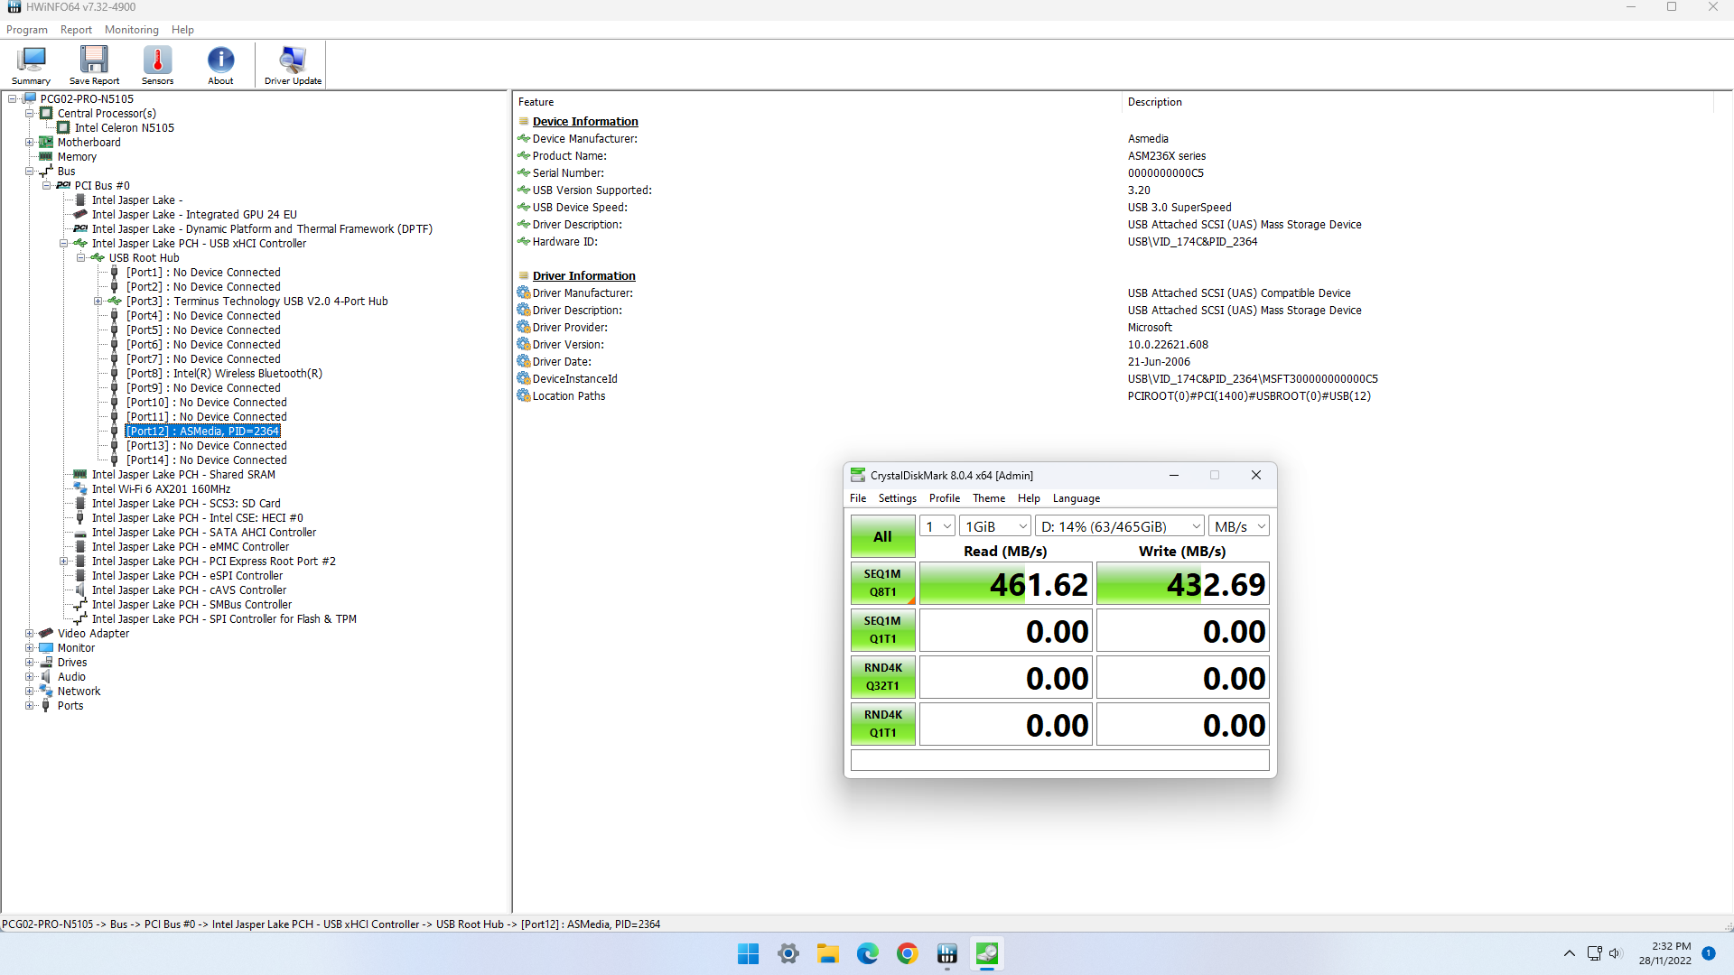The height and width of the screenshot is (975, 1734).
Task: Open the 1GiB test size dropdown
Action: click(995, 526)
